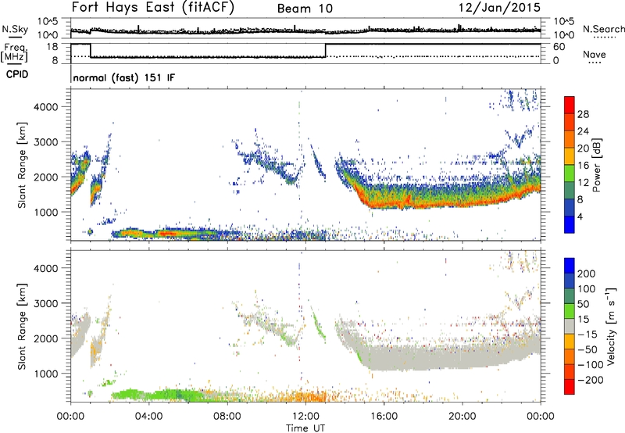Click the '3000' tick of the Velocity panel
This screenshot has width=625, height=433.
point(46,303)
